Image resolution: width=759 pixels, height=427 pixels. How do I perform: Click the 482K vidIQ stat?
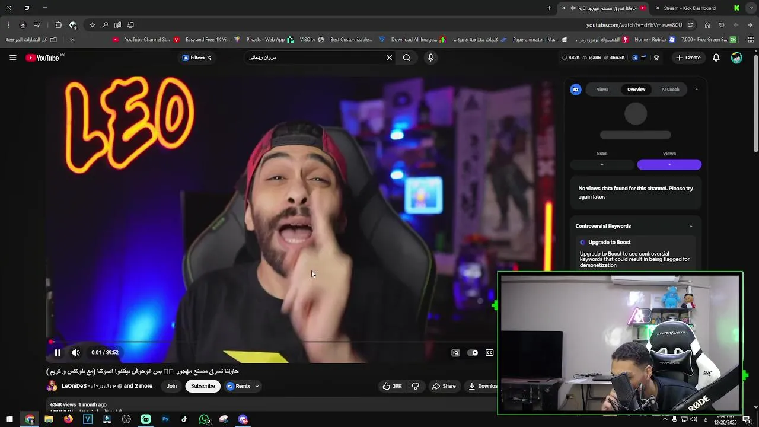[x=571, y=58]
